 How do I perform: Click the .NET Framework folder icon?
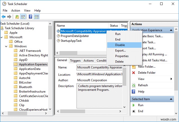click(x=16, y=51)
